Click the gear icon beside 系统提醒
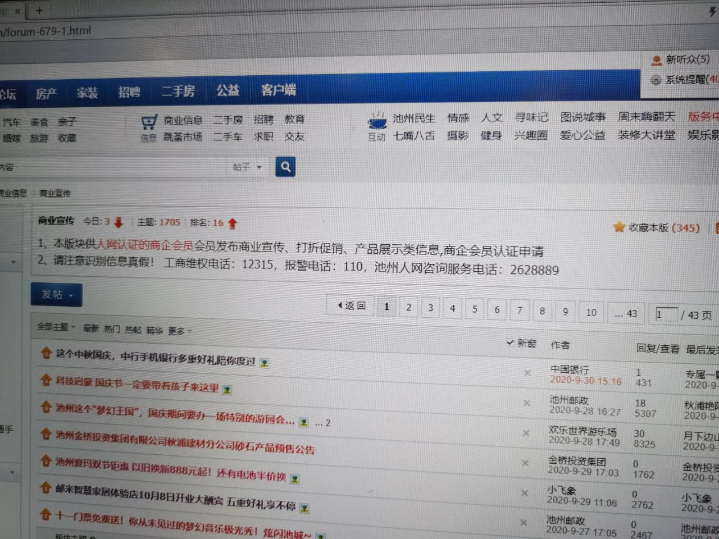 (656, 80)
